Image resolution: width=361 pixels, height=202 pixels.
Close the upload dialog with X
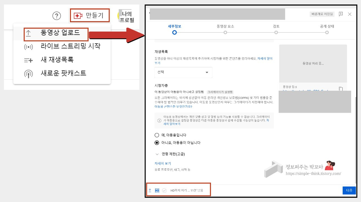[350, 14]
